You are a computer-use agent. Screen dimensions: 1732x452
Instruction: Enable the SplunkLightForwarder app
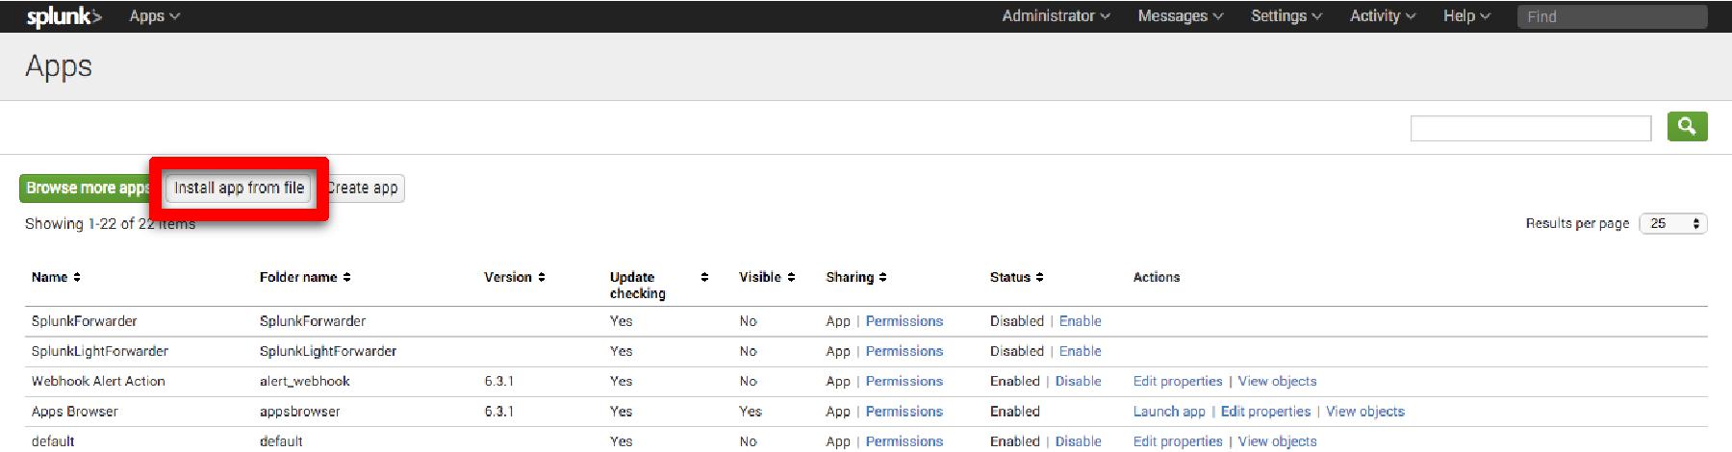coord(1080,351)
